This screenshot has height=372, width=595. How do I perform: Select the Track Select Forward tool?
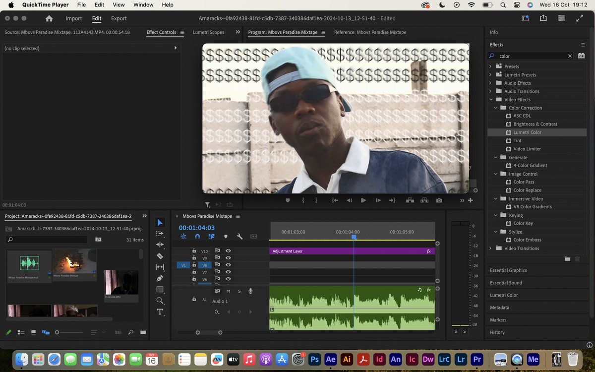[x=160, y=234]
